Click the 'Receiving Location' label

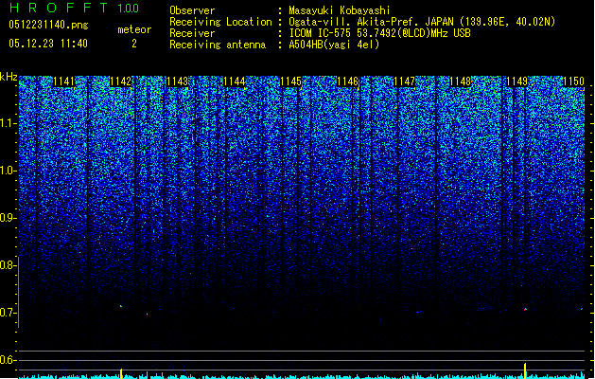tap(220, 22)
